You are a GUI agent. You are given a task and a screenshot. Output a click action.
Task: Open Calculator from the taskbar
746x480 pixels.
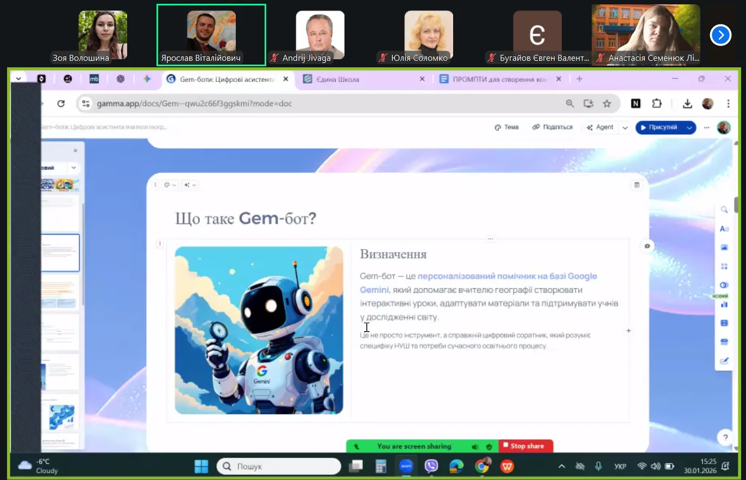(381, 466)
